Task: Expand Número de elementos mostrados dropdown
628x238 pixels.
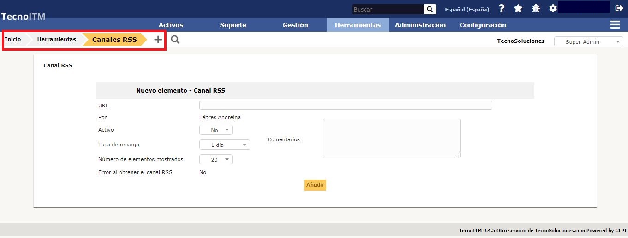Action: [215, 160]
